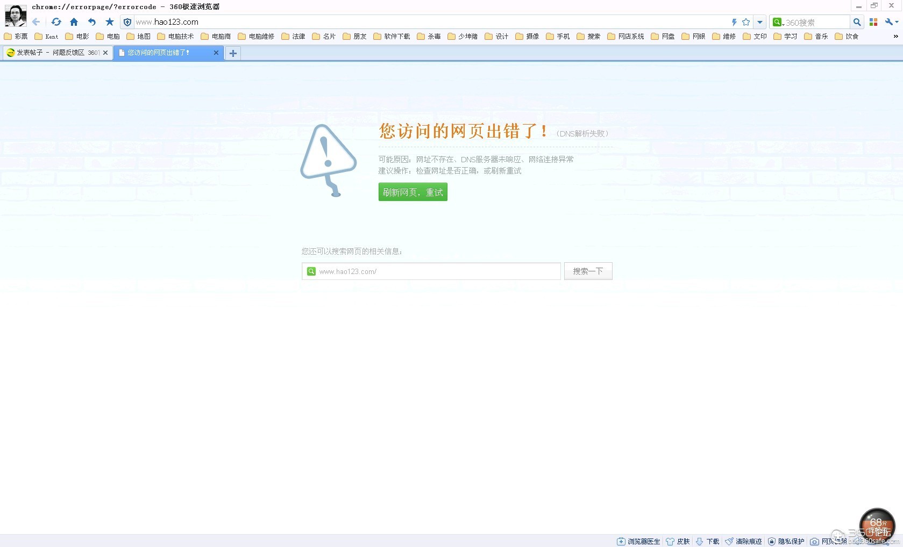Open 浏览器医生 in the status bar
The width and height of the screenshot is (903, 547).
coord(638,541)
